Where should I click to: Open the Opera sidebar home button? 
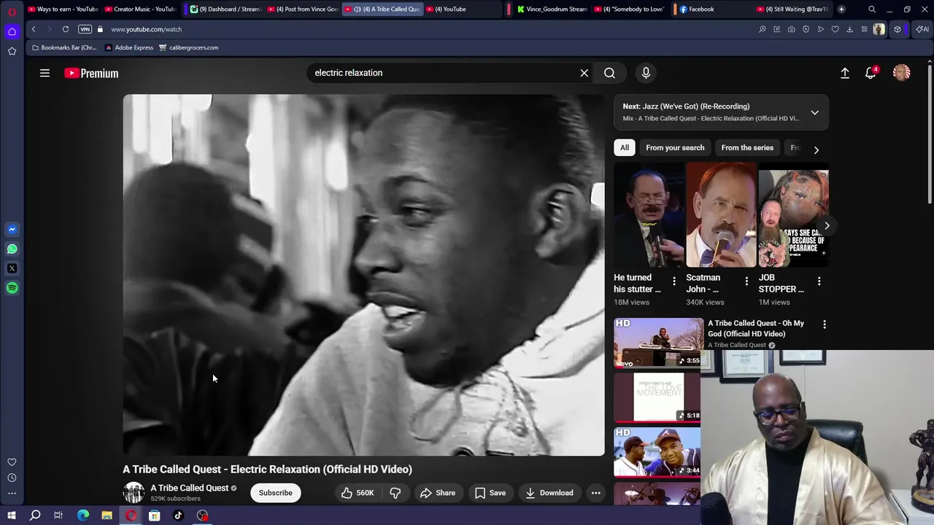tap(12, 31)
